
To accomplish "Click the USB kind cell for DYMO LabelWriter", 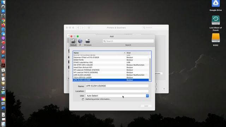I will (128, 62).
